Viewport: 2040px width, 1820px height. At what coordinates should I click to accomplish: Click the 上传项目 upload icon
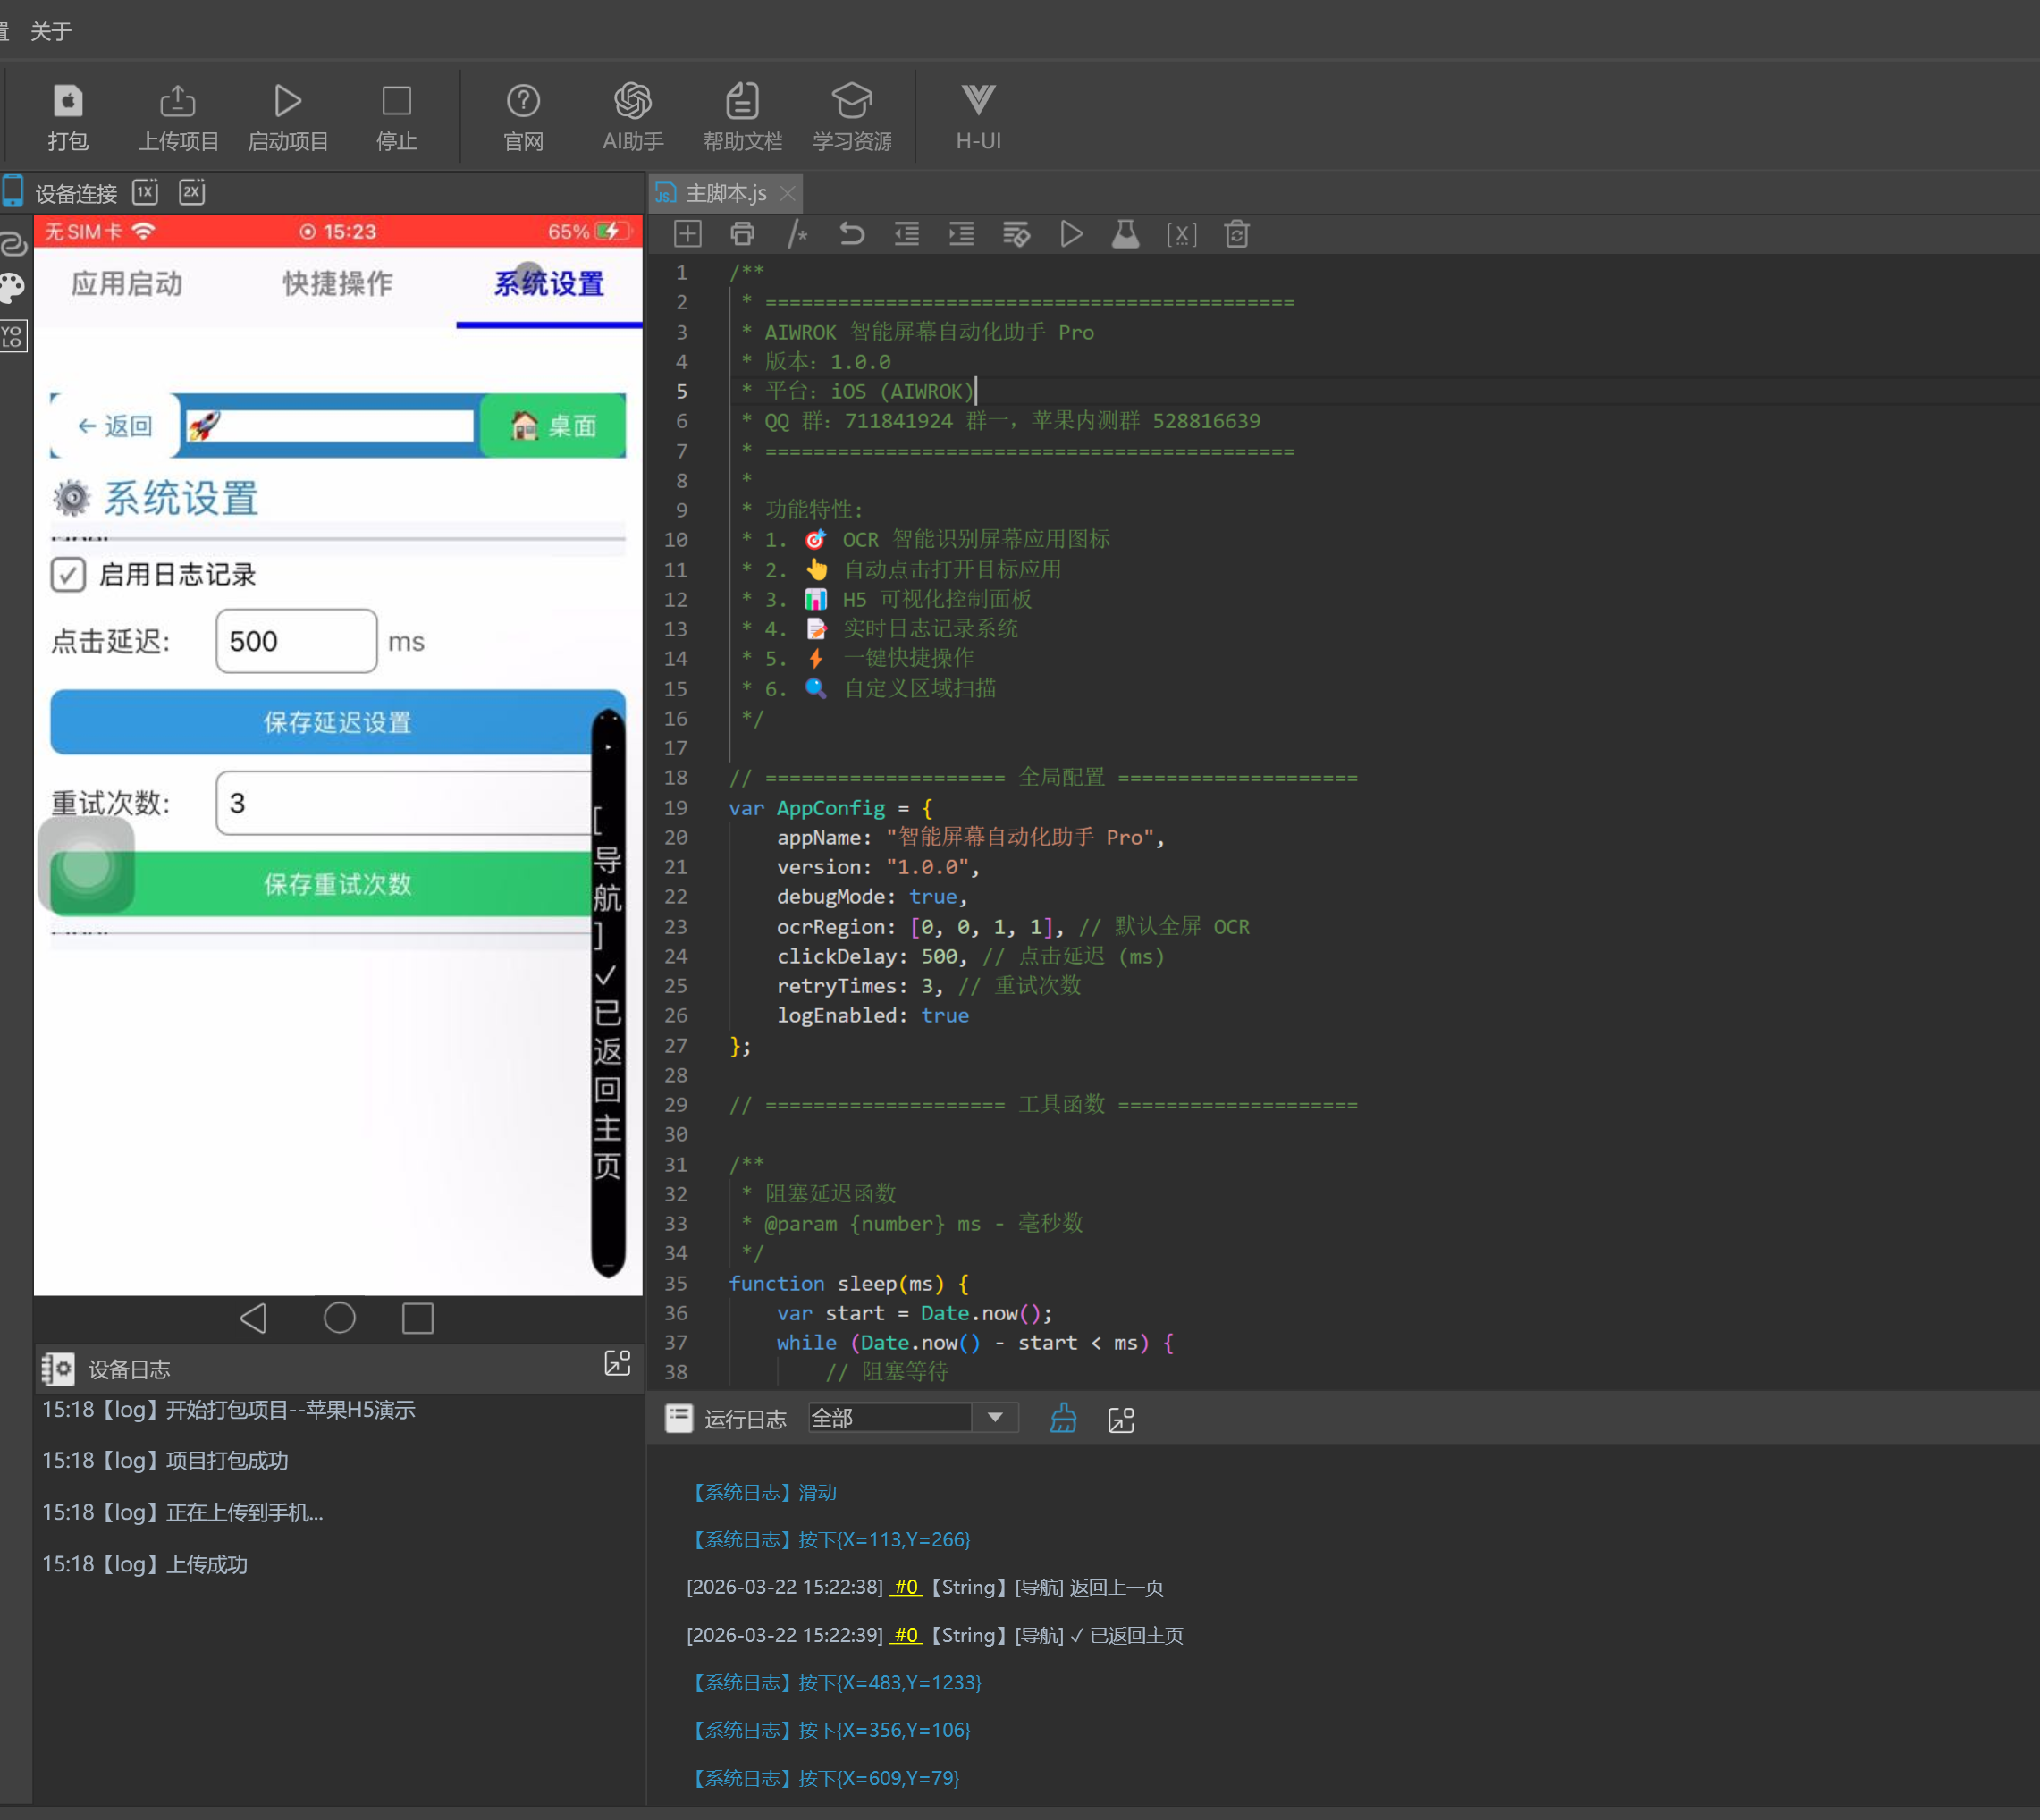(178, 101)
